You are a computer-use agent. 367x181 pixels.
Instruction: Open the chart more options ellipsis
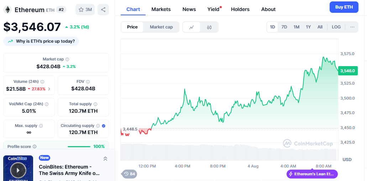(x=352, y=27)
